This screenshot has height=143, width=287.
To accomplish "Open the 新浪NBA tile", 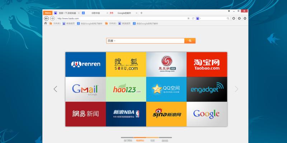I will click(x=126, y=114).
